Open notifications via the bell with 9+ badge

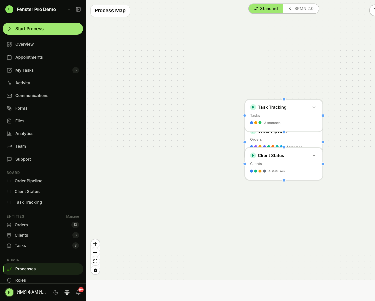pyautogui.click(x=78, y=292)
